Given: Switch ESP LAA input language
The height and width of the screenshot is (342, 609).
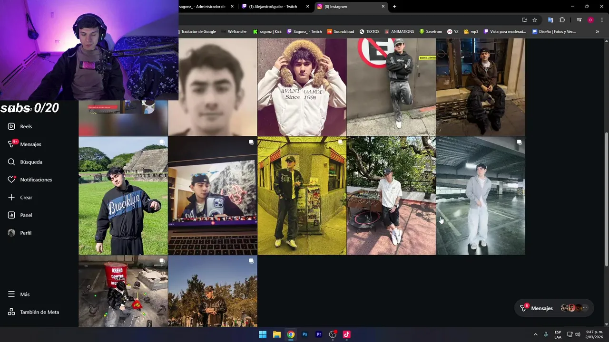Looking at the screenshot, I should tap(558, 334).
